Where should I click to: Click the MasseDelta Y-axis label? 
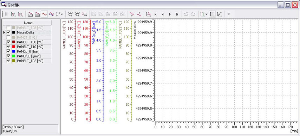[135, 30]
